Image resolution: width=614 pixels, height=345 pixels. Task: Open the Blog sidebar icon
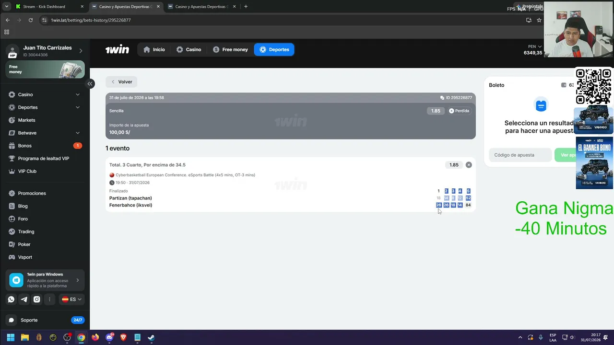click(12, 206)
